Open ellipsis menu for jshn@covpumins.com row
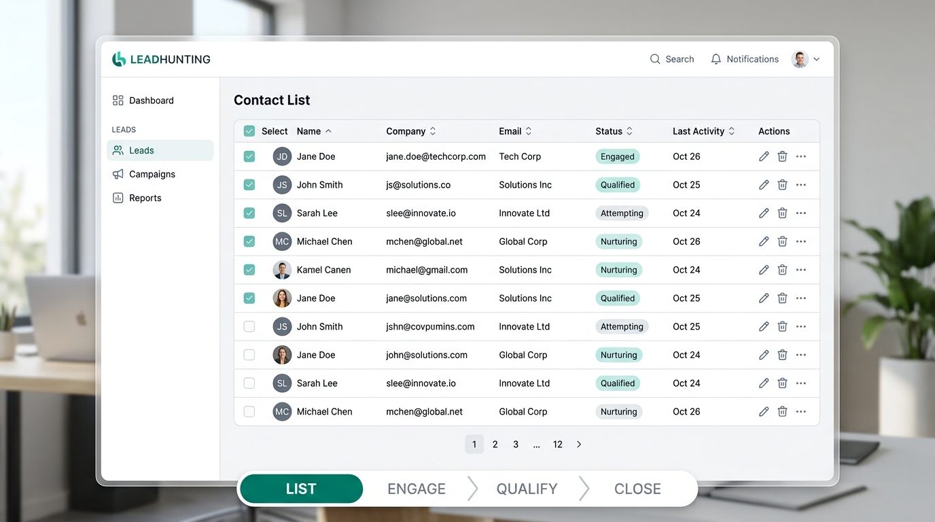Image resolution: width=935 pixels, height=522 pixels. [801, 327]
